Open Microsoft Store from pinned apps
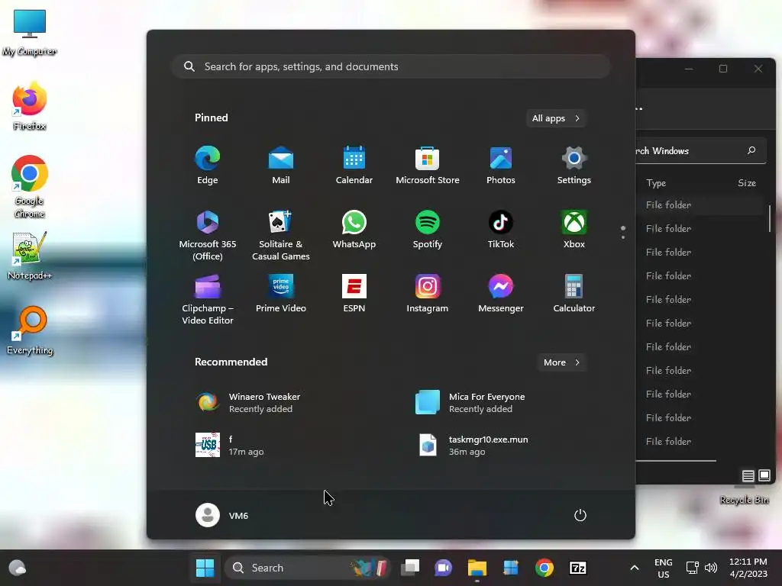The height and width of the screenshot is (586, 782). [x=428, y=166]
